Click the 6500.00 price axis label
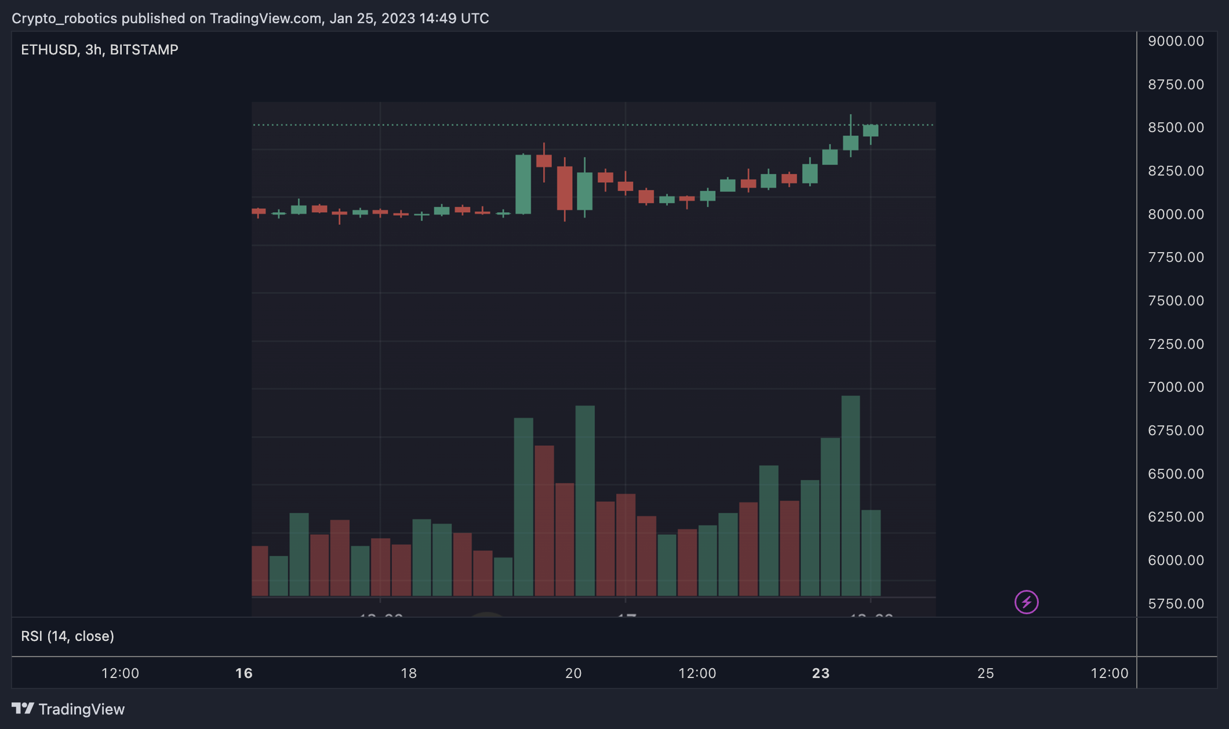 point(1176,474)
